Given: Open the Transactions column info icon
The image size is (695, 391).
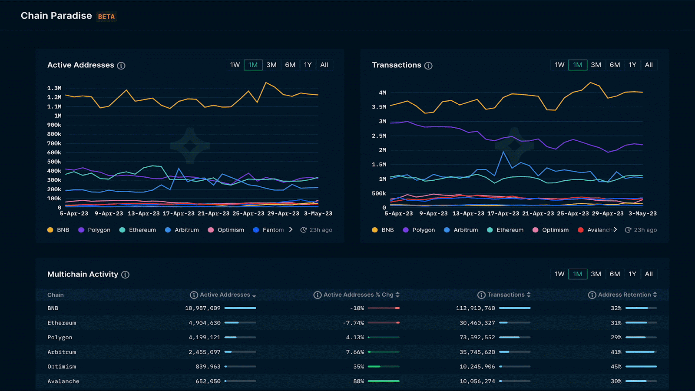Looking at the screenshot, I should pyautogui.click(x=481, y=295).
